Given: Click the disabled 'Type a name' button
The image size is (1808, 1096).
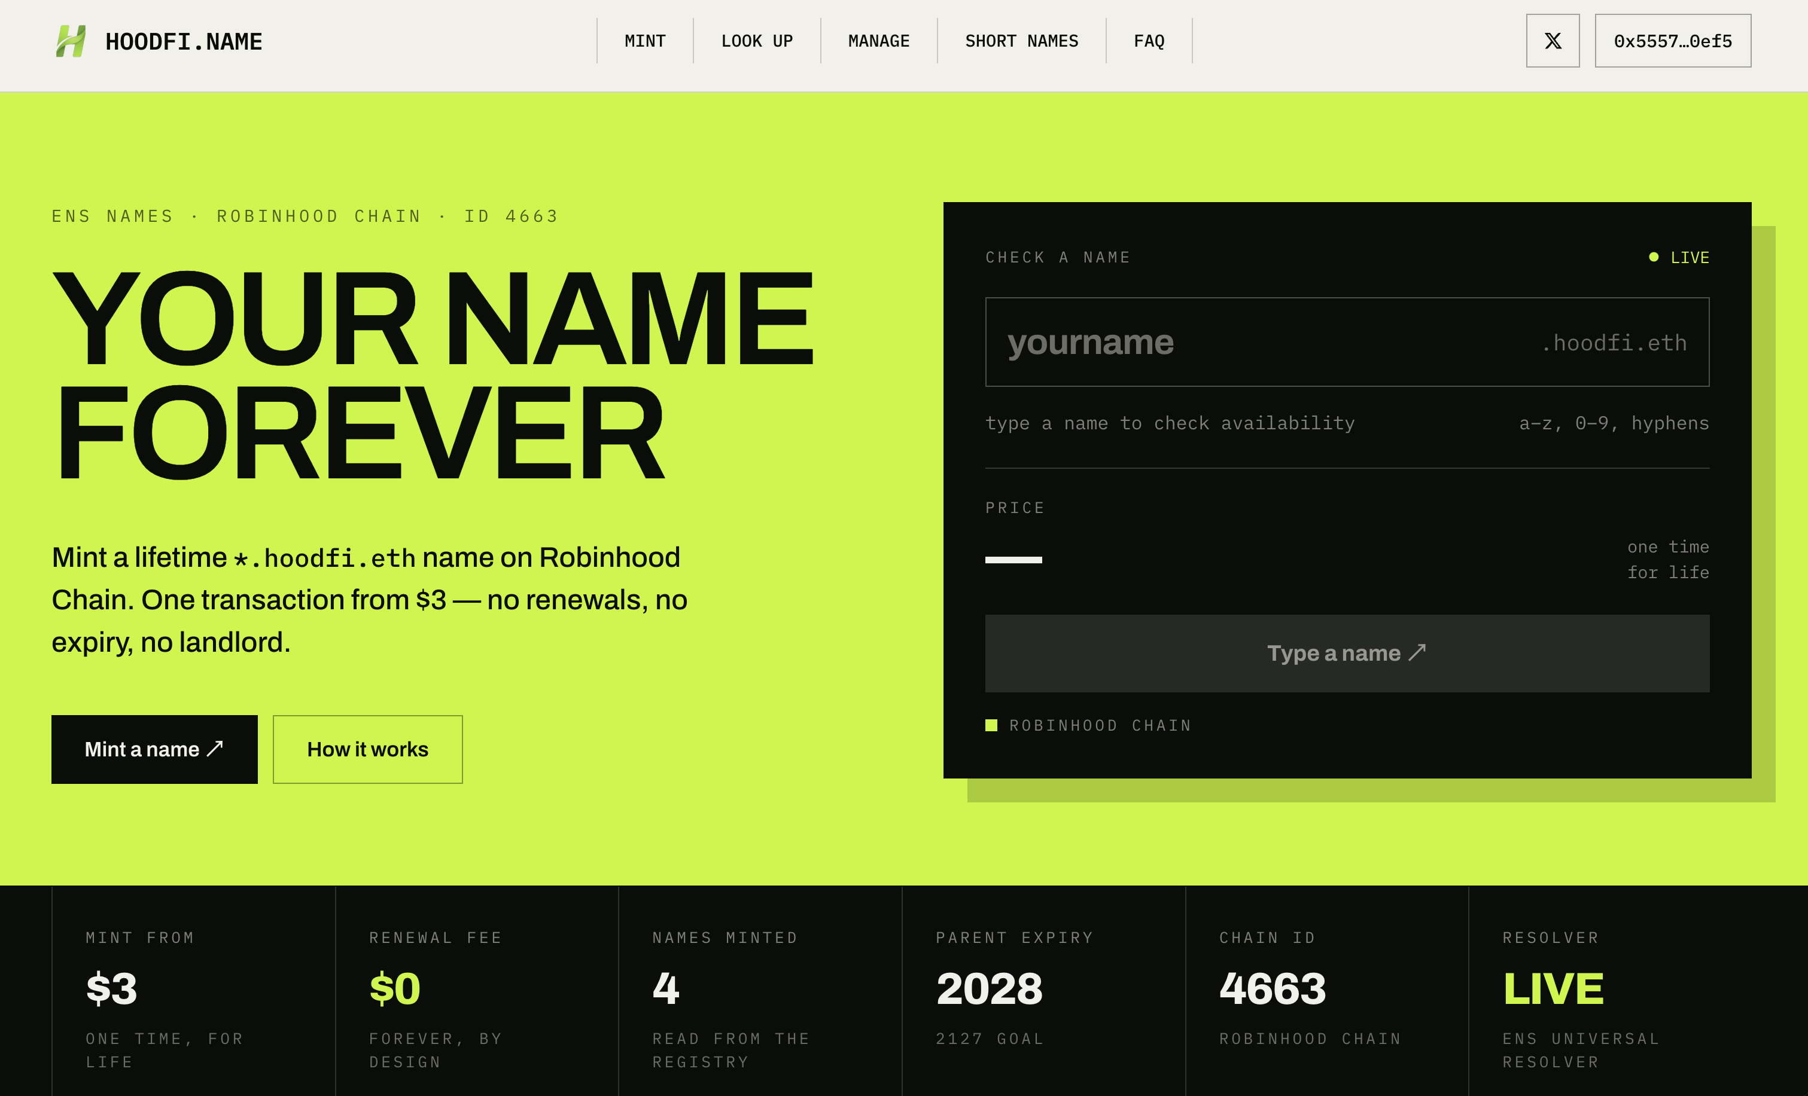Looking at the screenshot, I should coord(1347,653).
